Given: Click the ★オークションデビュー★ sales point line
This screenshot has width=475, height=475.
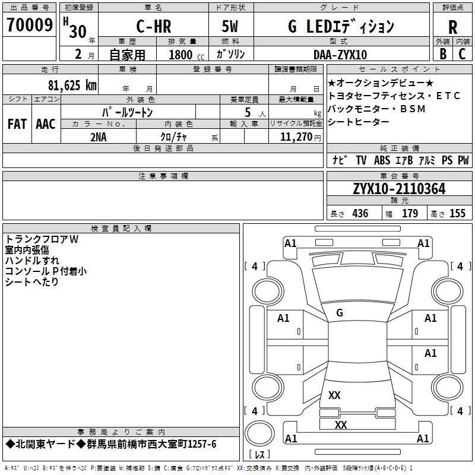Looking at the screenshot, I should click(x=381, y=83).
